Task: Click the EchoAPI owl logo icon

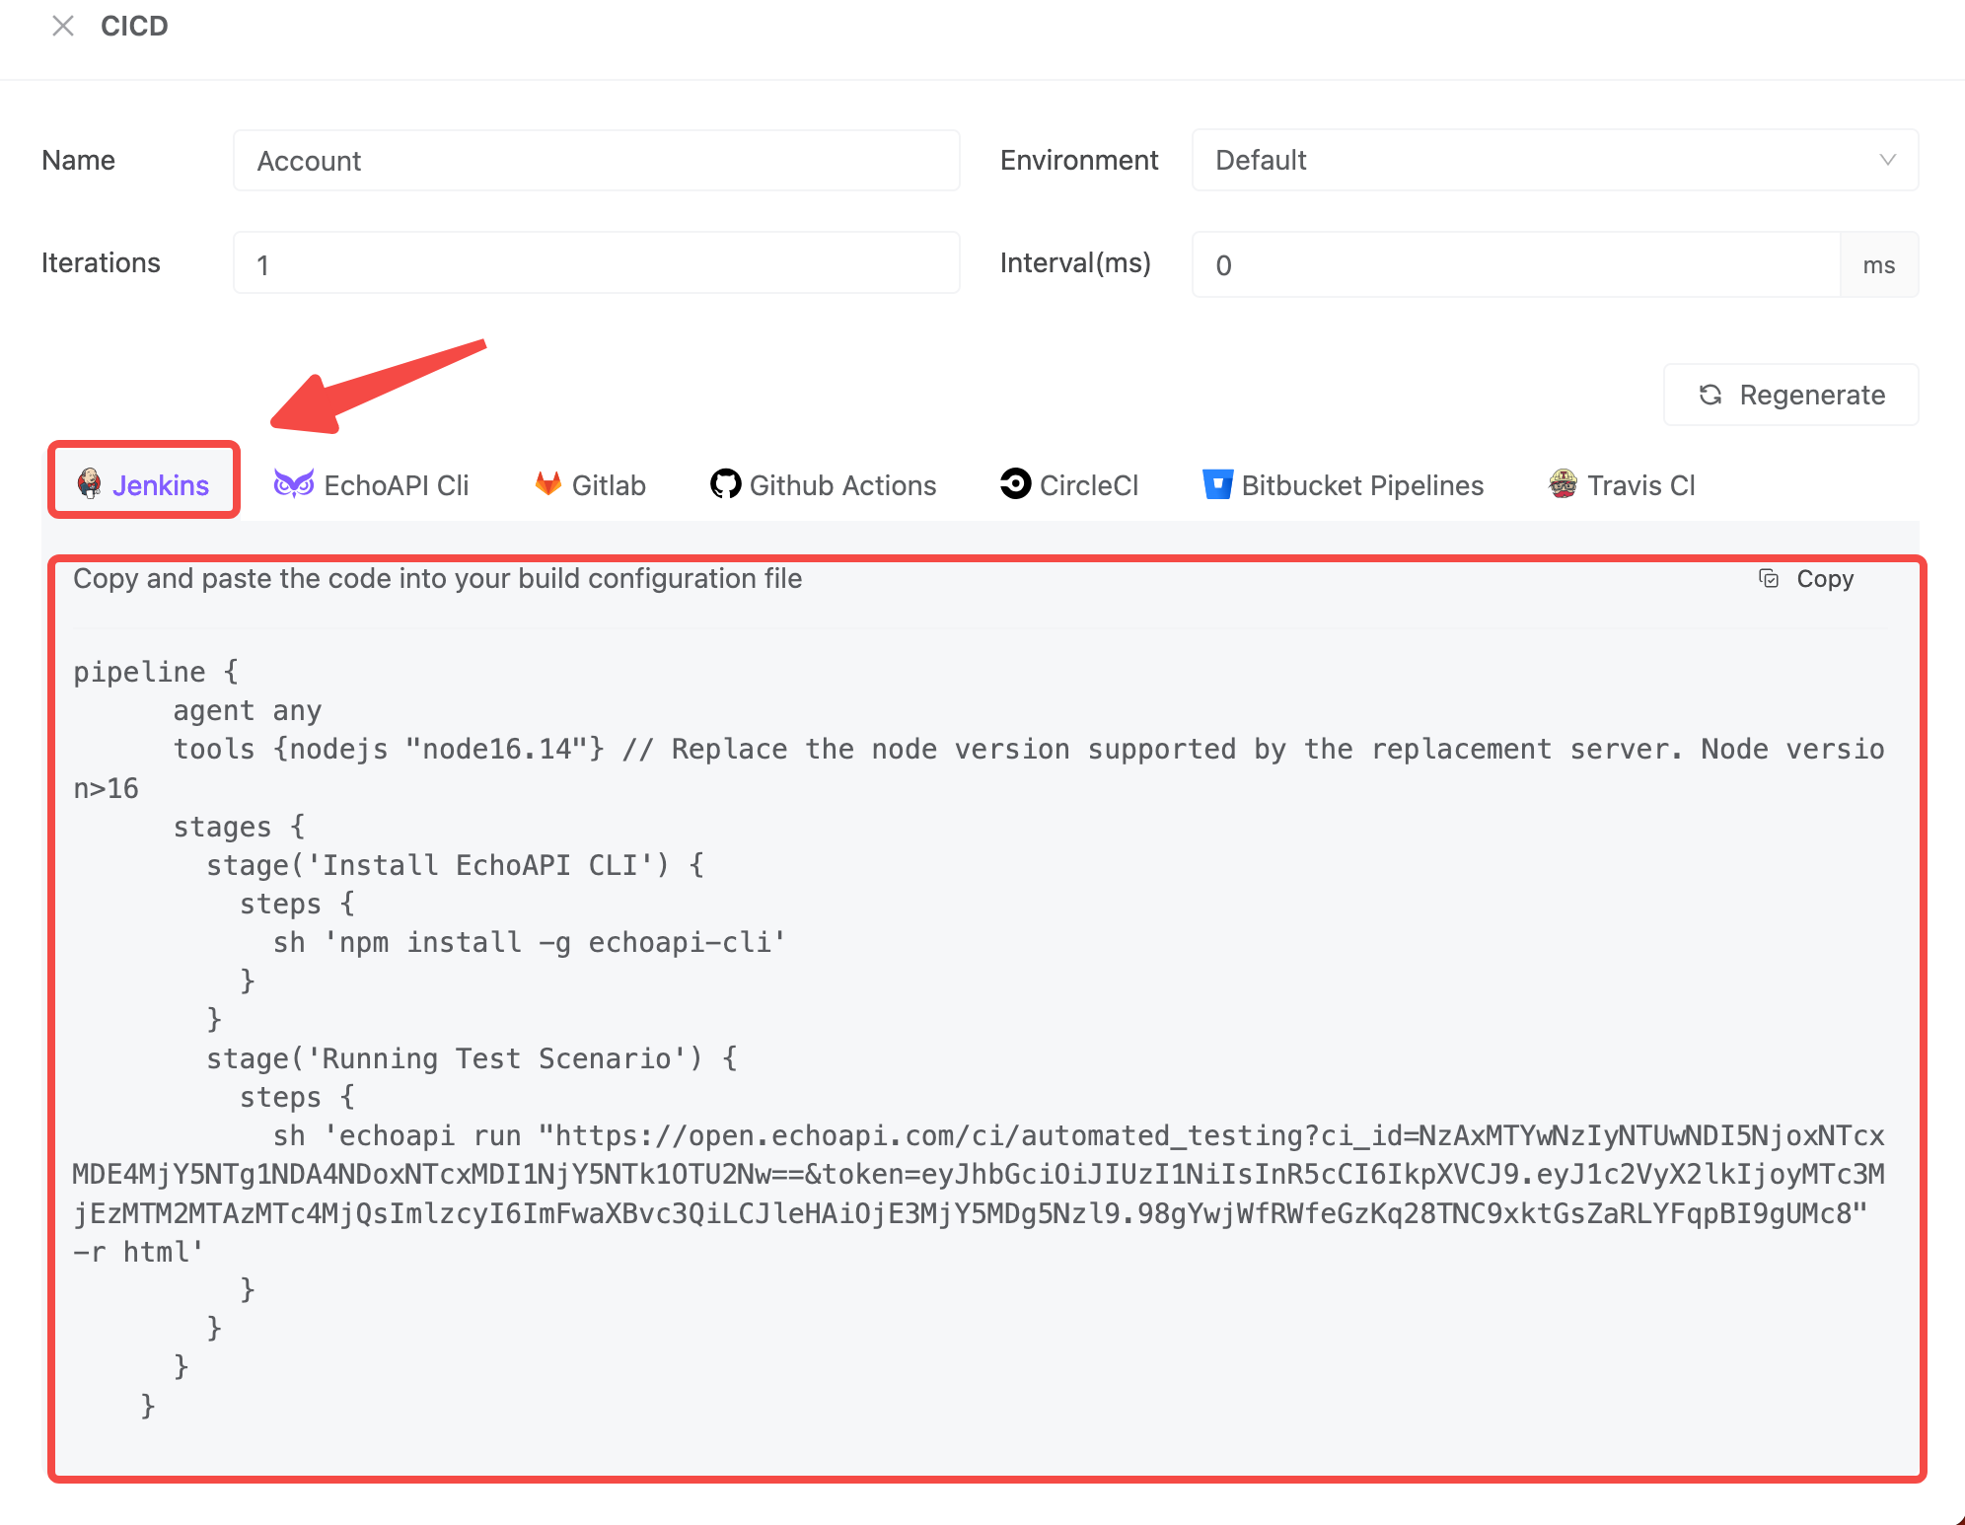Action: [x=293, y=483]
